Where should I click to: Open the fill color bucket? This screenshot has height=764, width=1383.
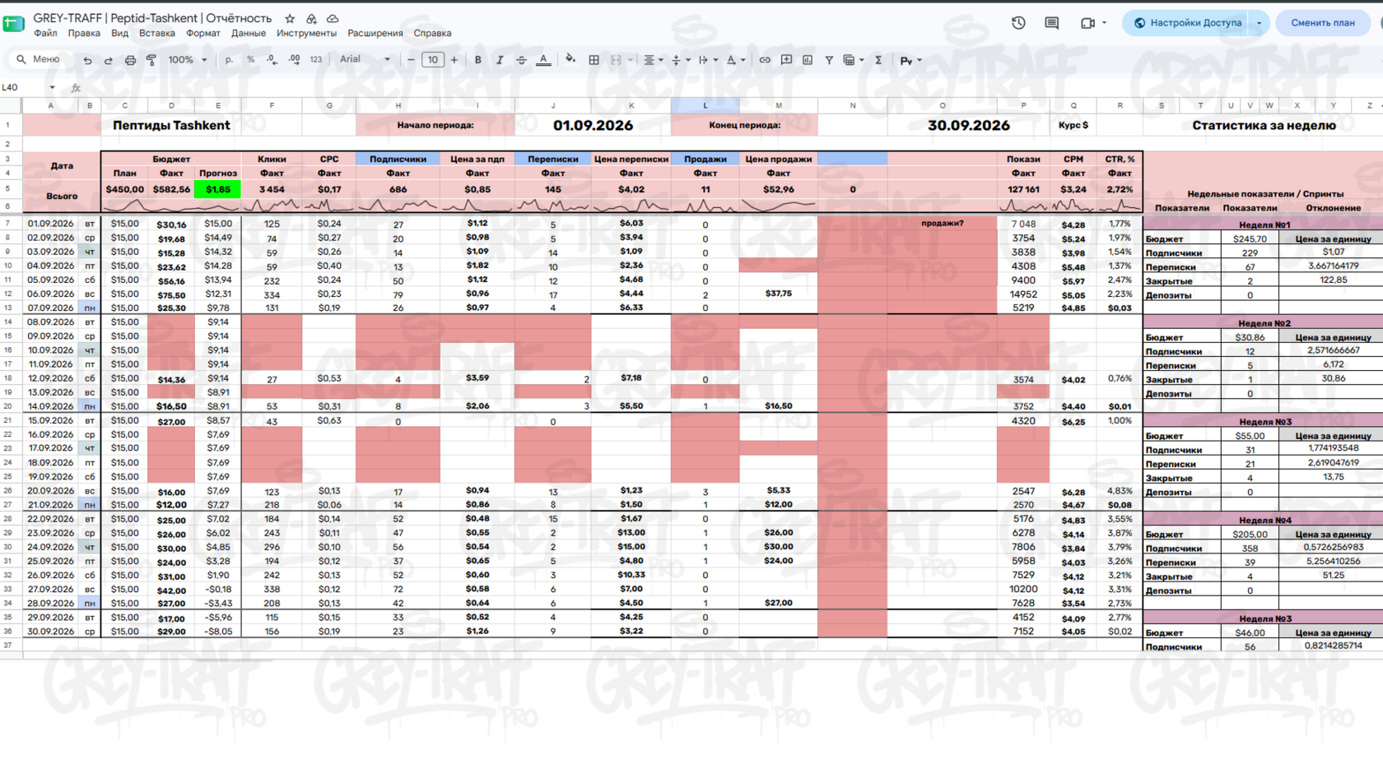(x=570, y=60)
